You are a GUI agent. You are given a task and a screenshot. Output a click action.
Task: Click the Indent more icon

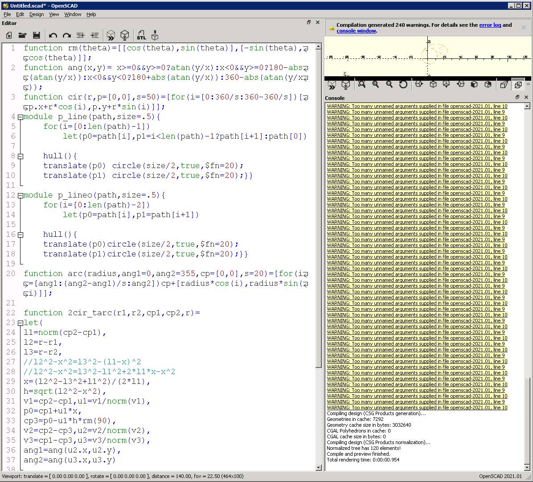click(94, 35)
